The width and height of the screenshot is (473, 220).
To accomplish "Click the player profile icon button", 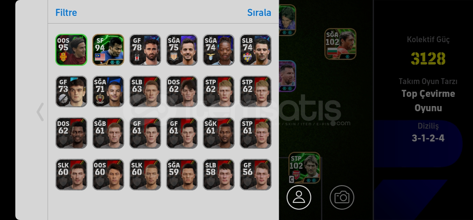I will pos(299,197).
